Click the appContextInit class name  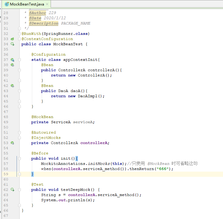(80, 60)
